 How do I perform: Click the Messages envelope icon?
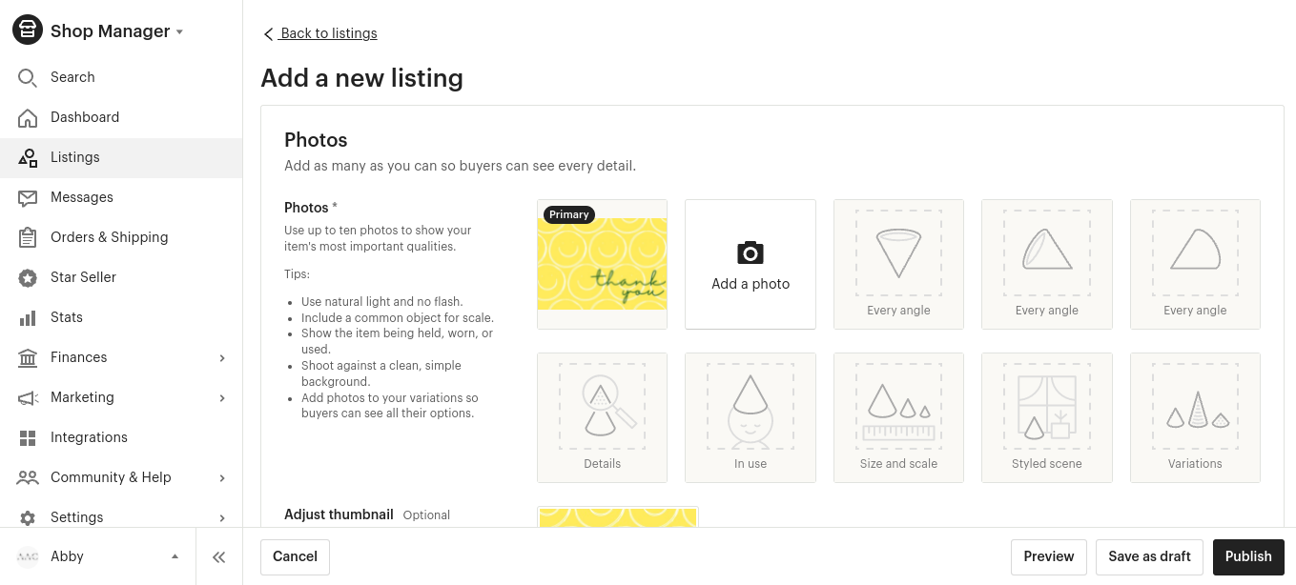pos(28,197)
